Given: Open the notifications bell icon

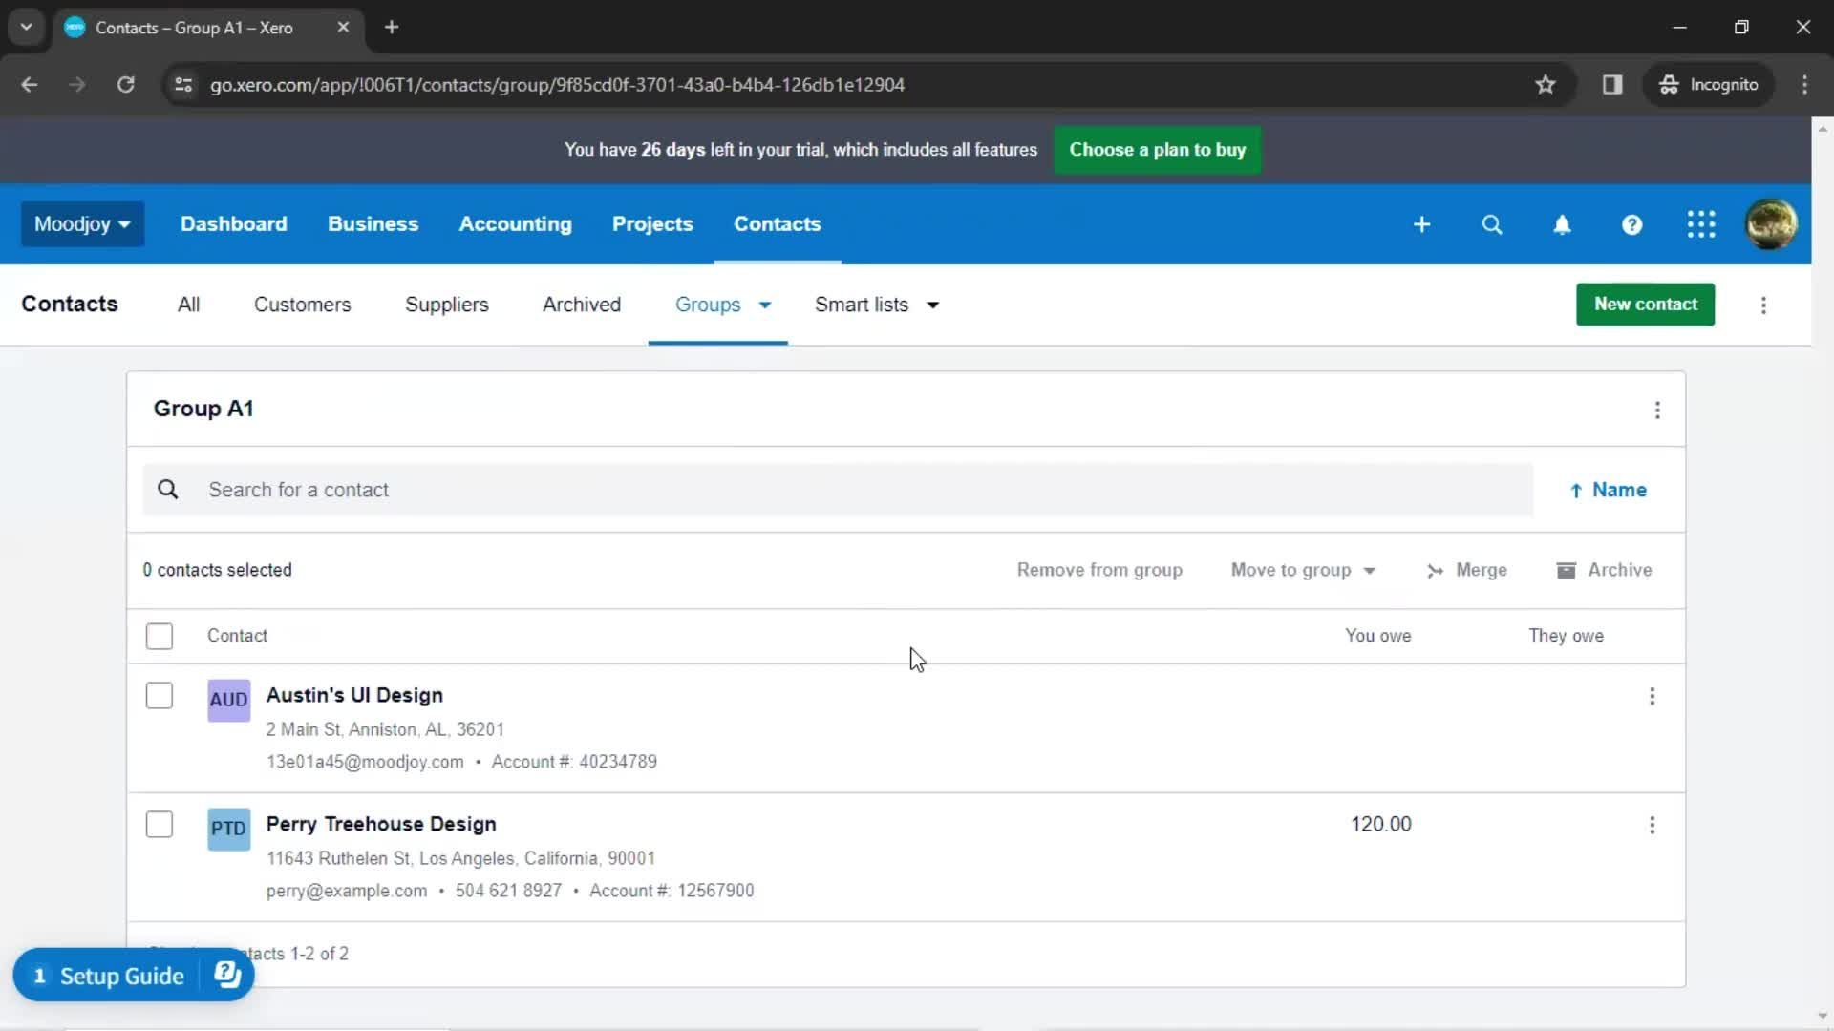Looking at the screenshot, I should click(x=1562, y=224).
